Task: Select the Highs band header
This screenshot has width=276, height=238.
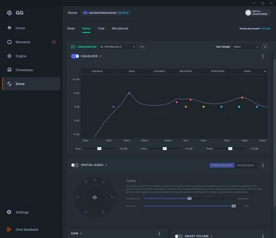Action: (247, 71)
